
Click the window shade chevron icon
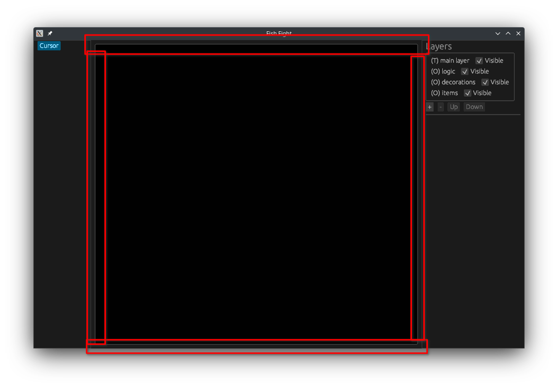tap(498, 33)
